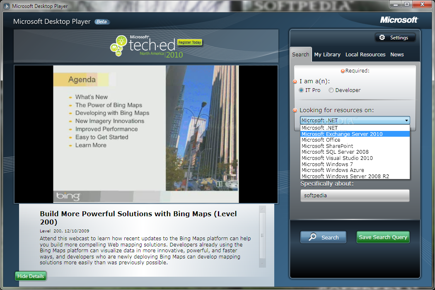This screenshot has height=290, width=435.
Task: Click the details scrollbar down arrow
Action: tap(262, 263)
